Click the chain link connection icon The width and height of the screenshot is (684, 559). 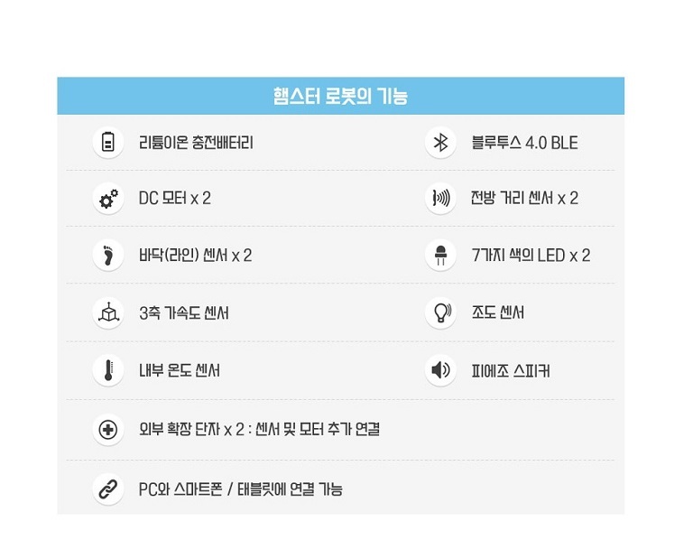coord(108,489)
